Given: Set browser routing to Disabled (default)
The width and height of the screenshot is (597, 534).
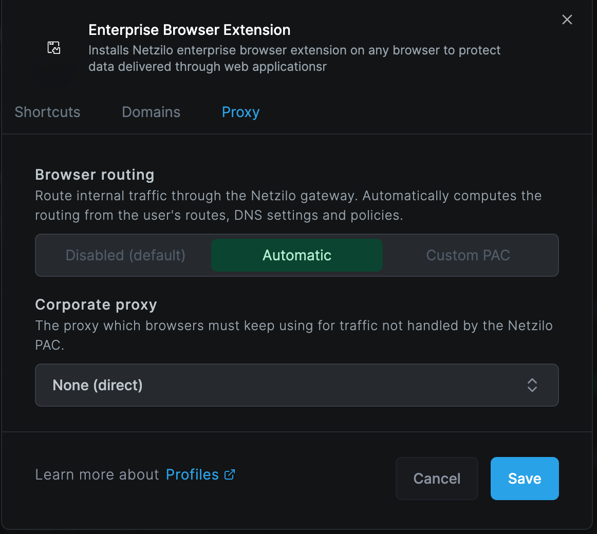Looking at the screenshot, I should click(x=125, y=255).
